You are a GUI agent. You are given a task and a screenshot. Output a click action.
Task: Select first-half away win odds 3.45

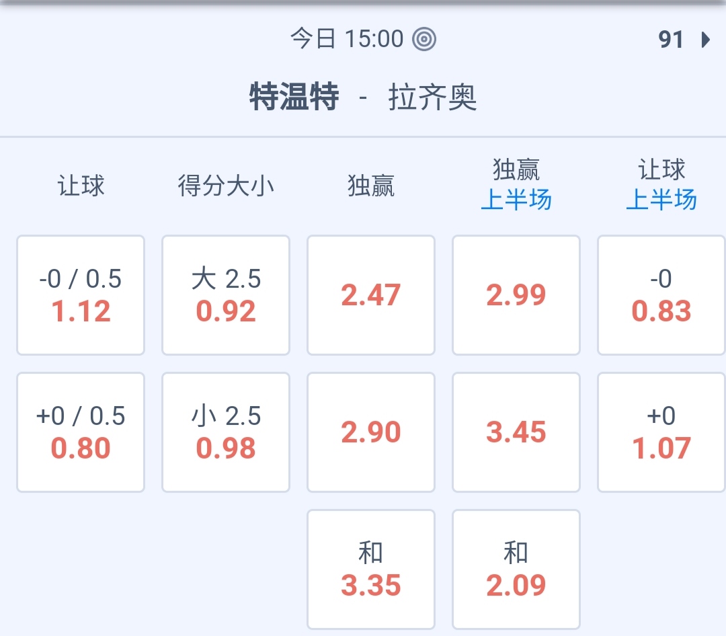[516, 432]
